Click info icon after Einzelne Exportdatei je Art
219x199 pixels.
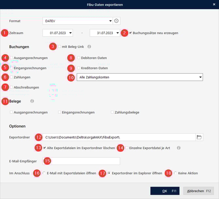179,148
